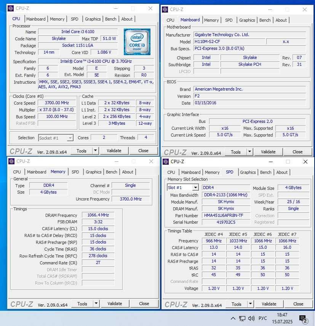Open About tab in CPU window
Image resolution: width=315 pixels, height=326 pixels.
tap(127, 19)
